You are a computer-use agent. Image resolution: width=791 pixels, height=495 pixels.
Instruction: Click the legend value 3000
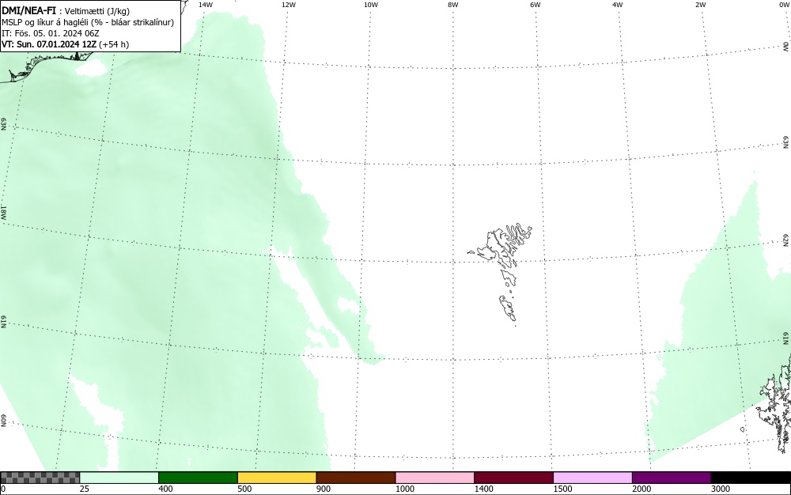pos(721,489)
